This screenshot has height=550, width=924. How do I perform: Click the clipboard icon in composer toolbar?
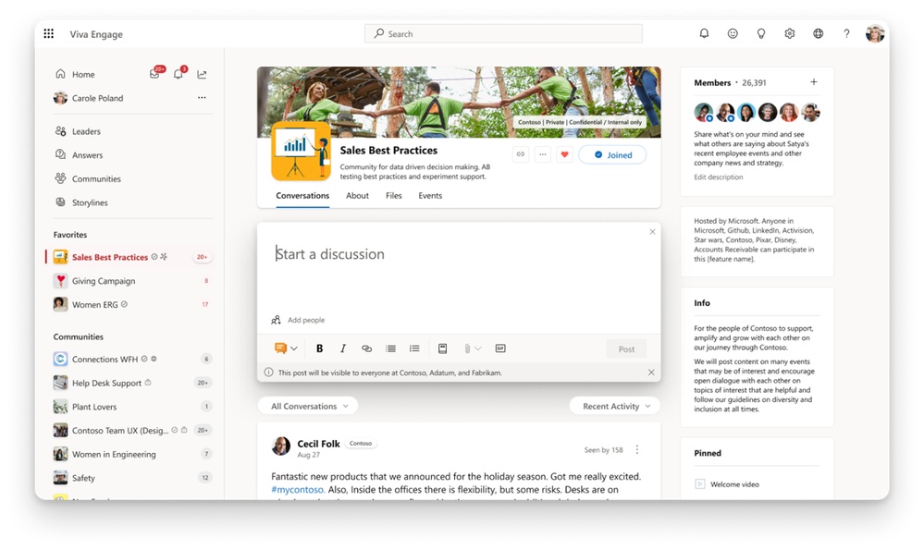[x=442, y=348]
